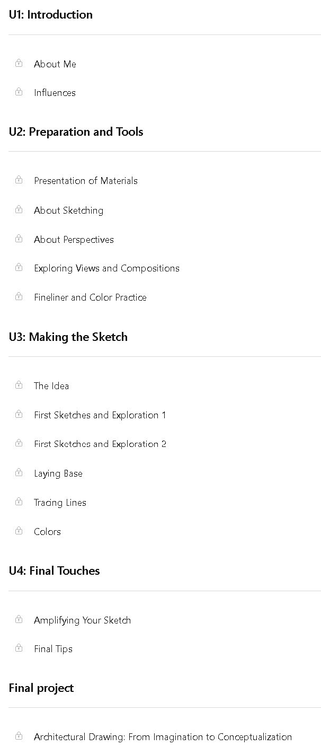Click the lock icon next to Laying Base
The width and height of the screenshot is (321, 755).
point(19,472)
